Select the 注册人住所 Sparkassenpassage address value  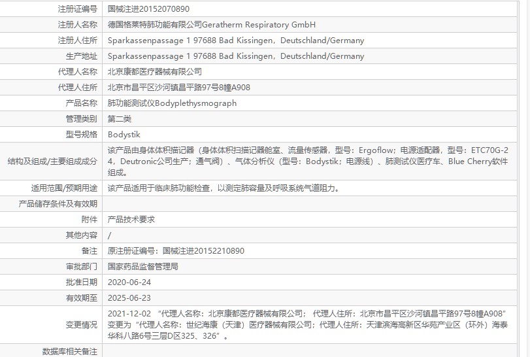click(236, 41)
